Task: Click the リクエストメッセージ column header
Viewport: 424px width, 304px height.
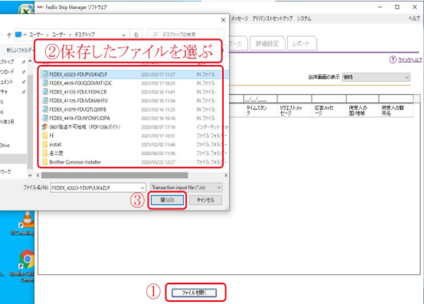Action: tap(295, 110)
